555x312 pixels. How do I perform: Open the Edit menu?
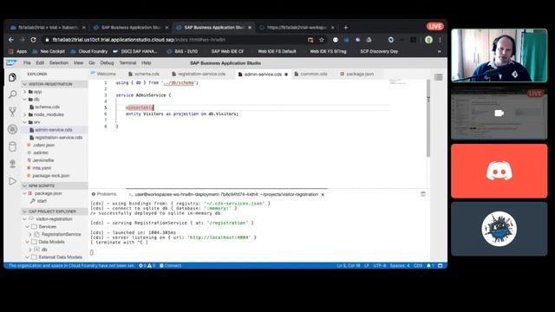pyautogui.click(x=40, y=62)
